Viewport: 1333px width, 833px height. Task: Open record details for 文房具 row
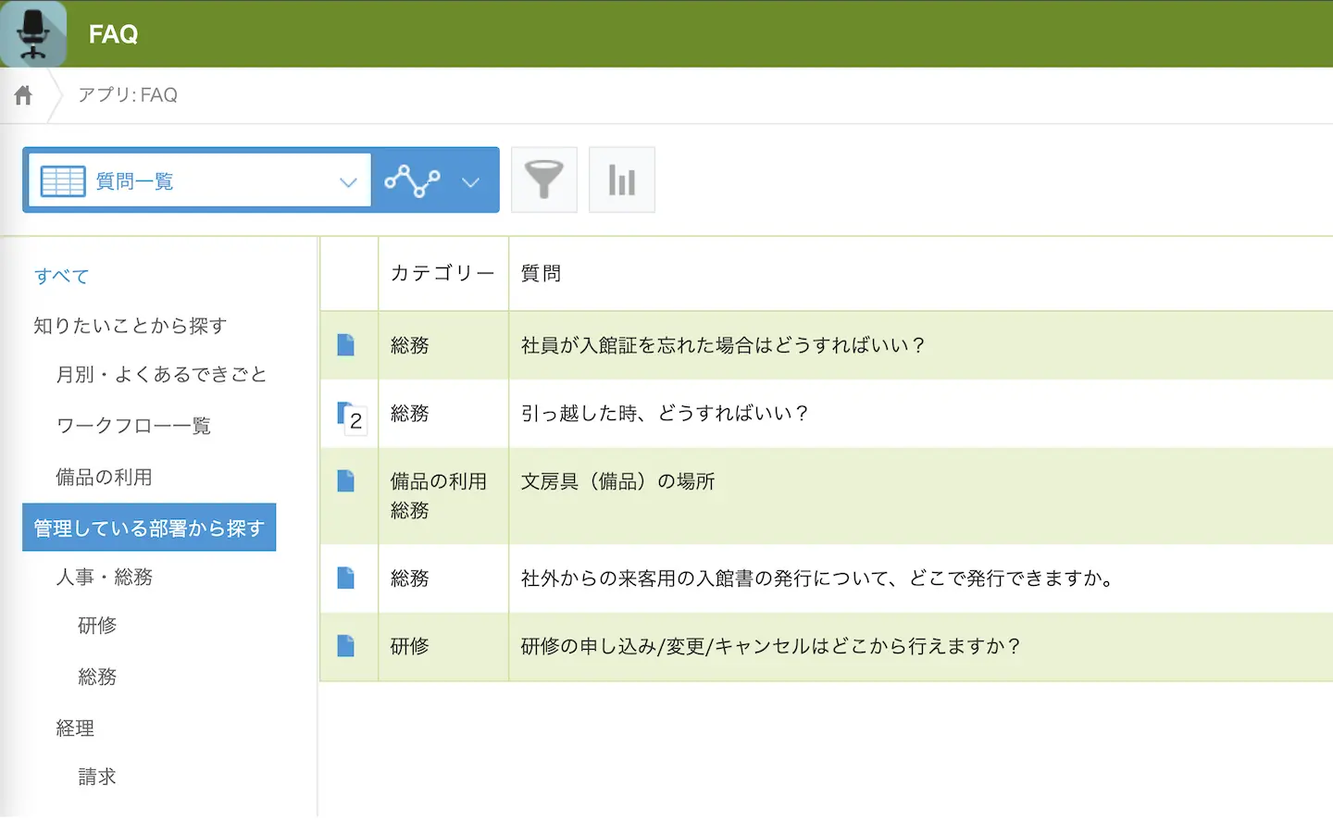coord(346,481)
